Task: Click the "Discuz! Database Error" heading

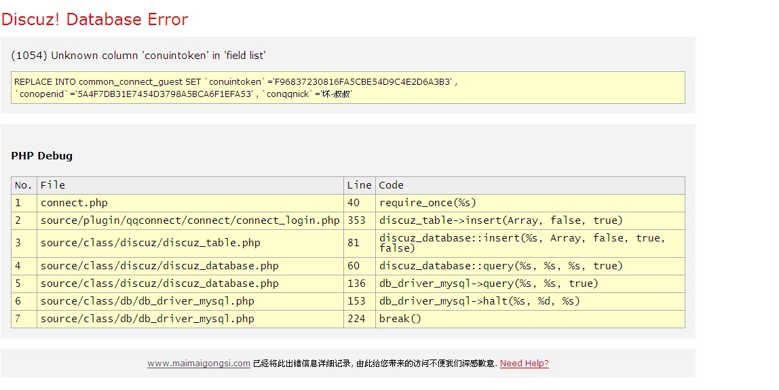Action: coord(94,20)
